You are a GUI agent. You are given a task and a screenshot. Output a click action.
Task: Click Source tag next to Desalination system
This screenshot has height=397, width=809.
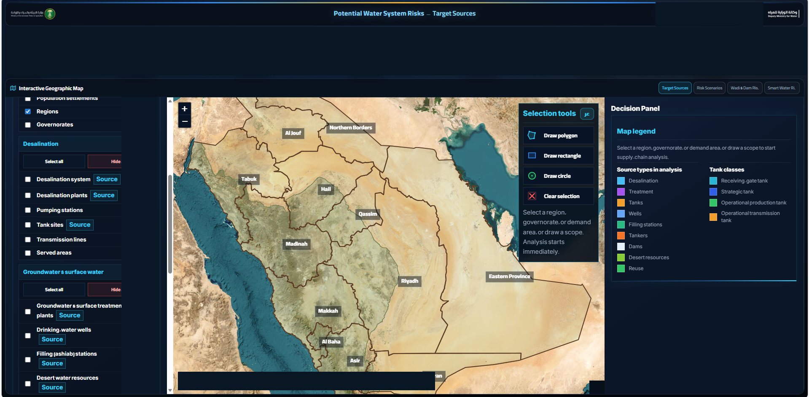pos(107,179)
